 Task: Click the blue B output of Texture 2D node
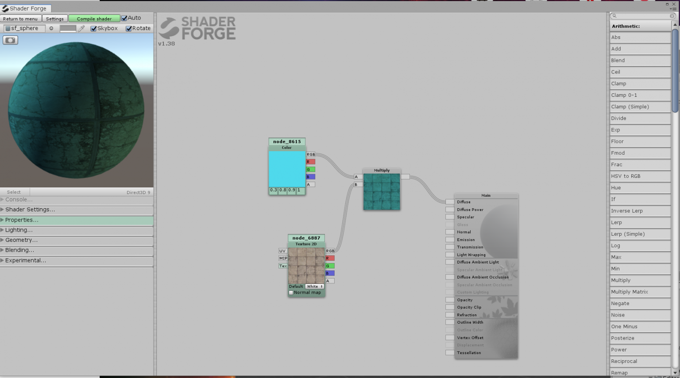point(330,273)
